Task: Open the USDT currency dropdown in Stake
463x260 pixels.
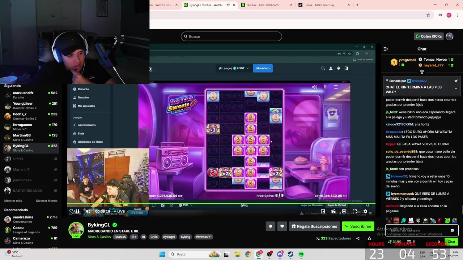Action: tap(241, 68)
